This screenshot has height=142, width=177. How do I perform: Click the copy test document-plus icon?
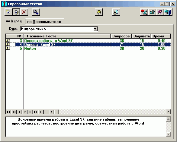tap(36, 12)
